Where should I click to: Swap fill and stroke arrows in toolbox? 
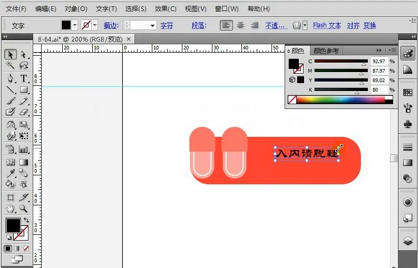click(x=26, y=220)
